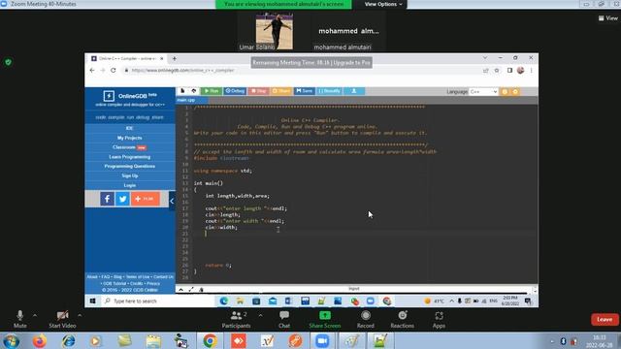Click Save button in OnlineGDB toolbar
Viewport: 621px width, 349px height.
[304, 91]
